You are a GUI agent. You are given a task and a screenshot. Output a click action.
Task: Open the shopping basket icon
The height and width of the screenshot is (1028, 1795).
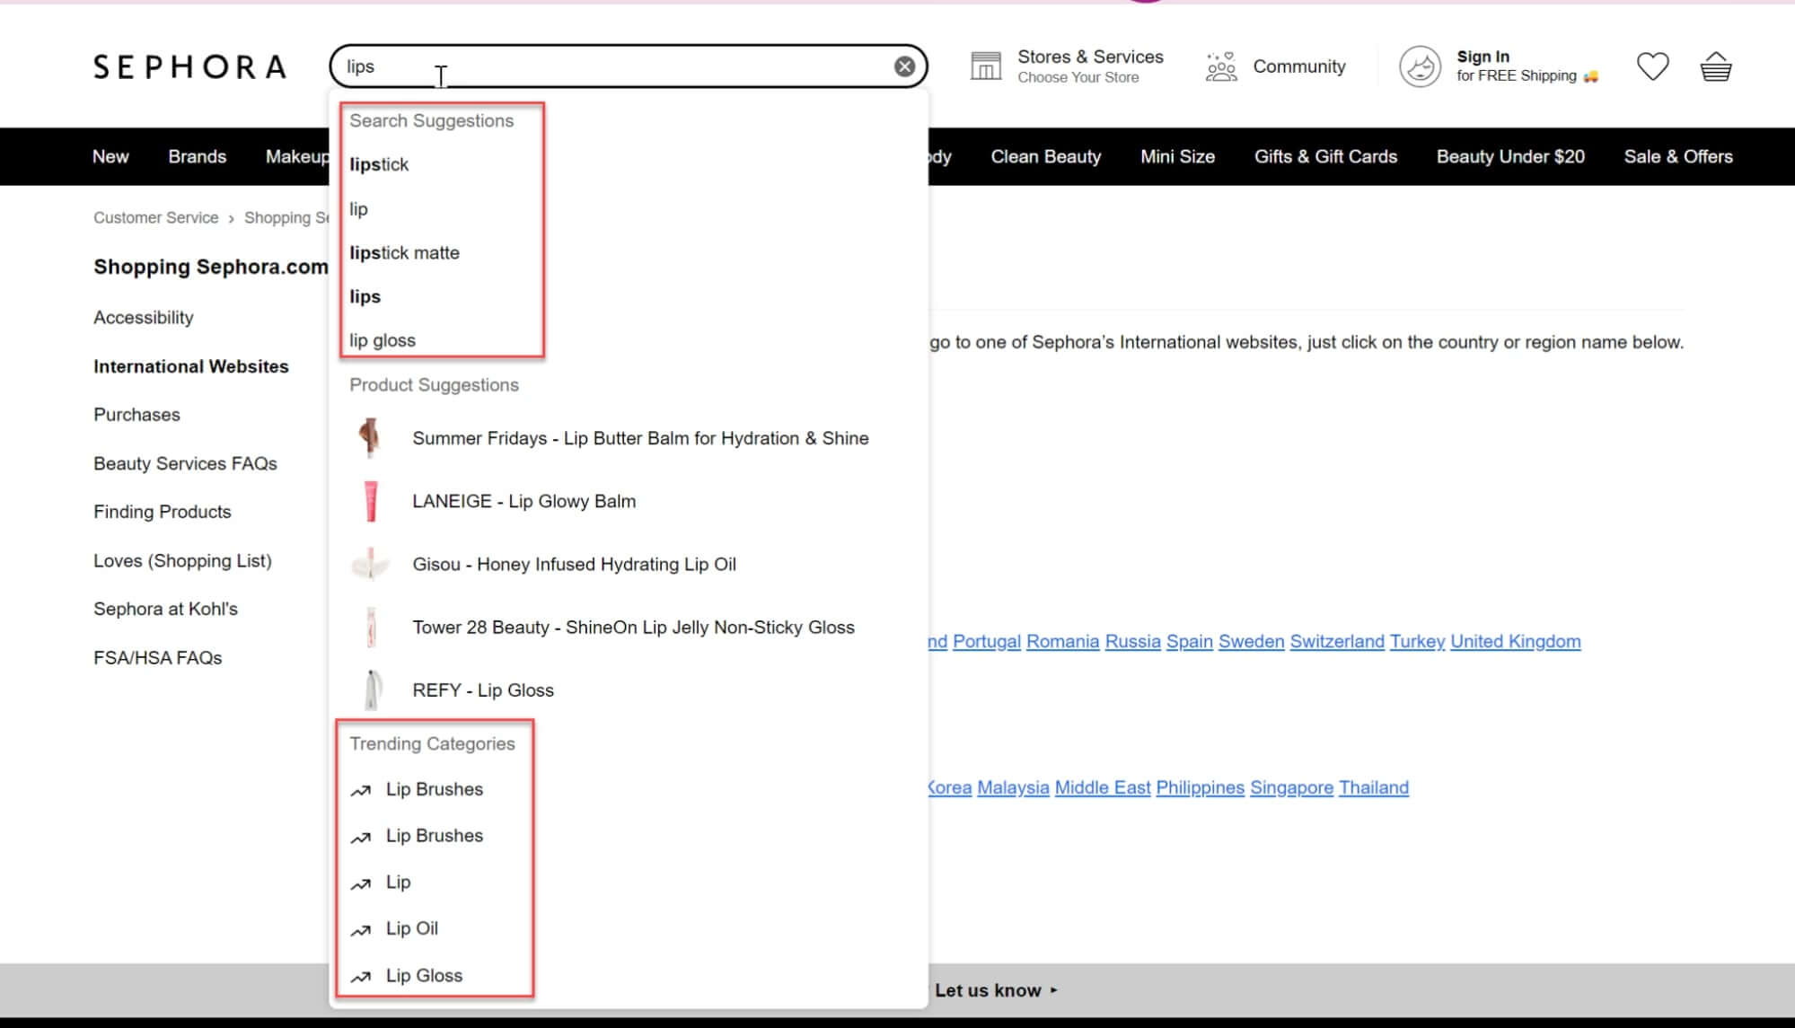(x=1716, y=66)
